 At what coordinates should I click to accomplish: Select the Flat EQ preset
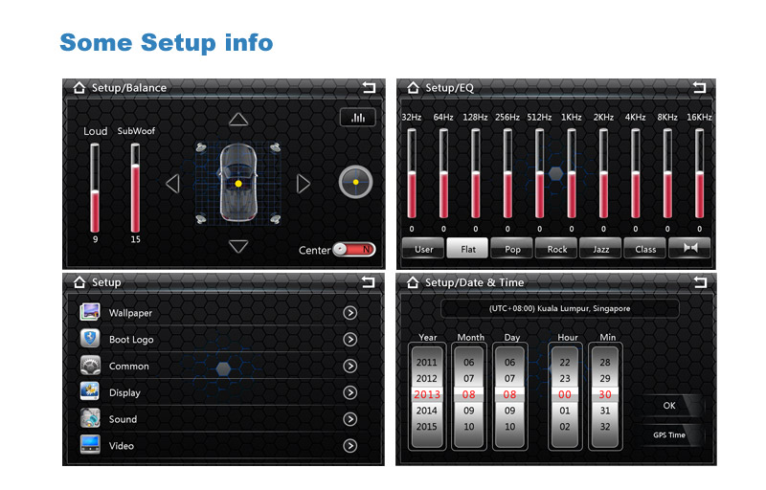coord(468,249)
